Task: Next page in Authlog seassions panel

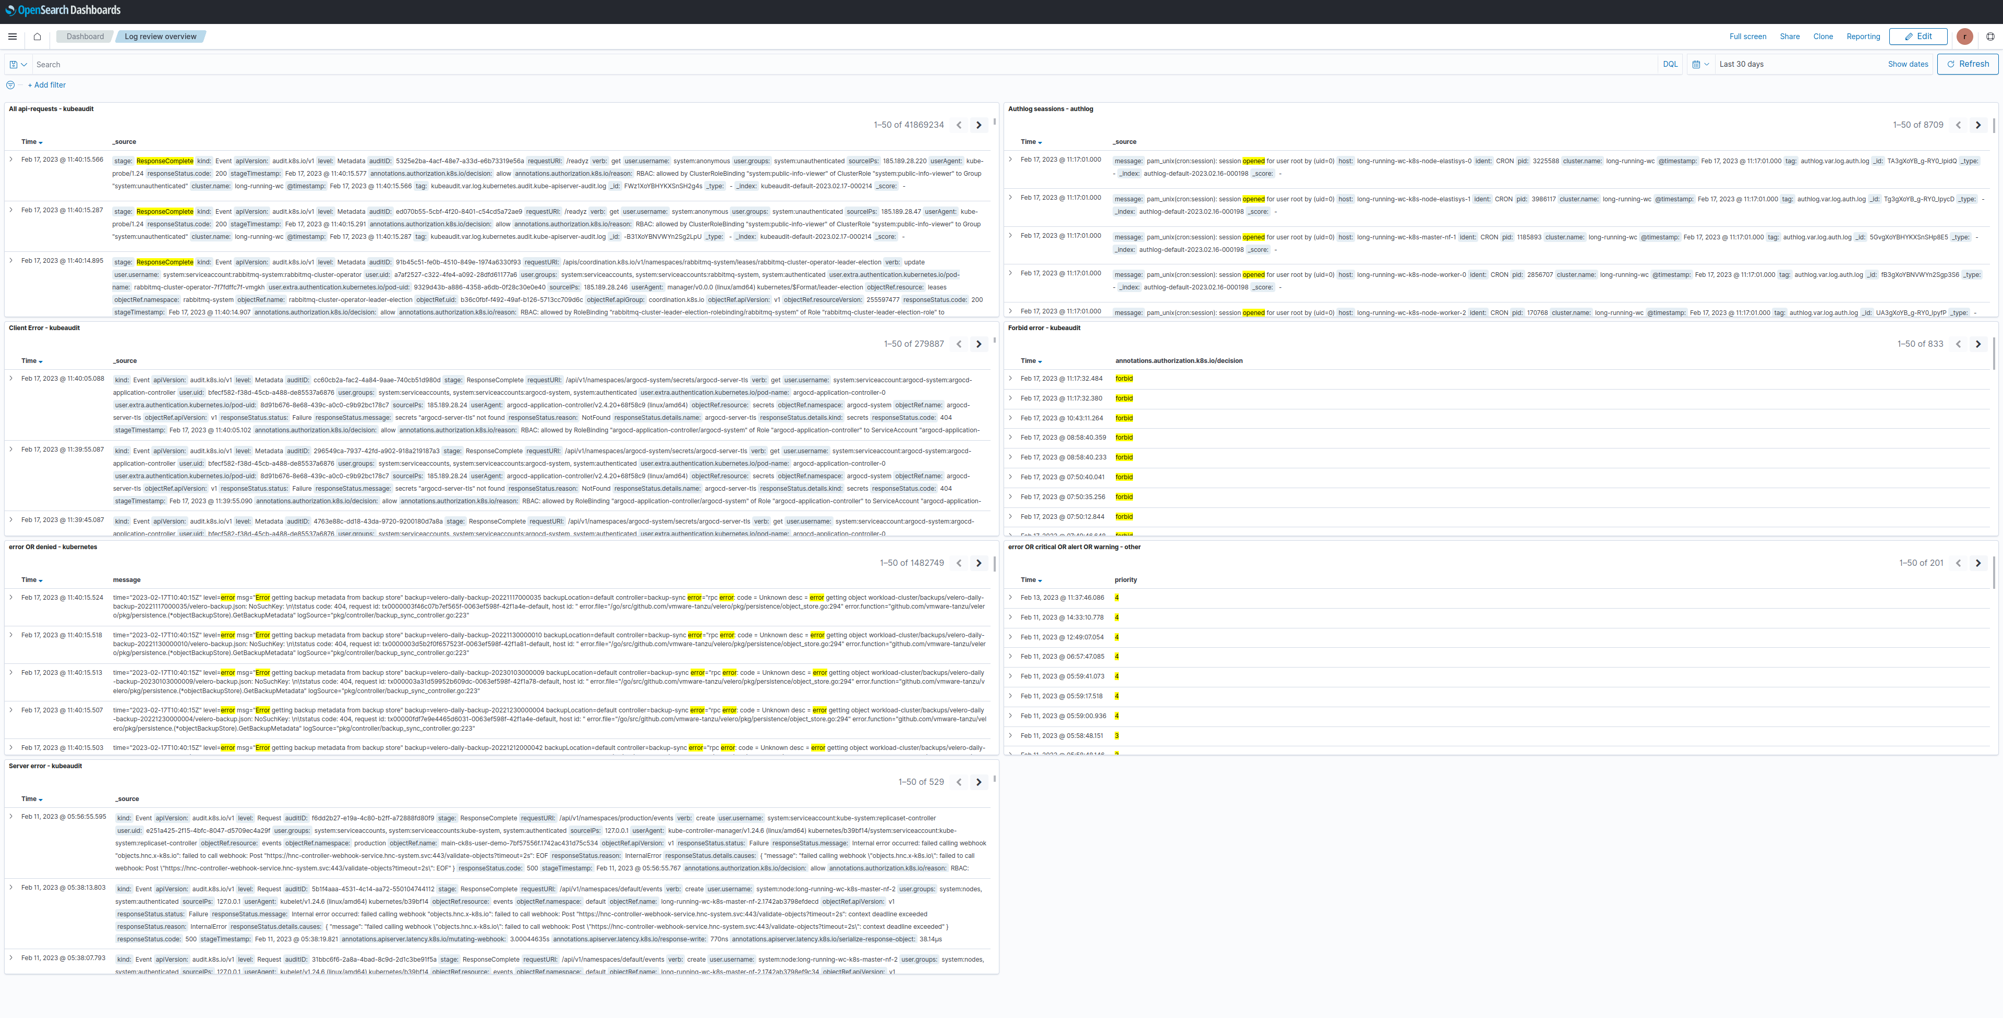Action: click(1978, 125)
